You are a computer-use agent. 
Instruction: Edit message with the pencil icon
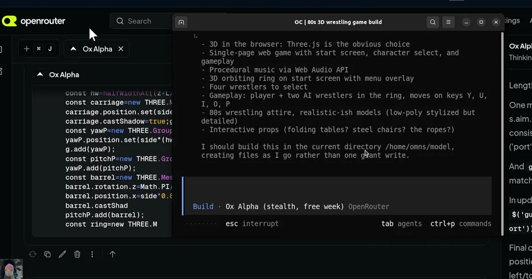63,254
